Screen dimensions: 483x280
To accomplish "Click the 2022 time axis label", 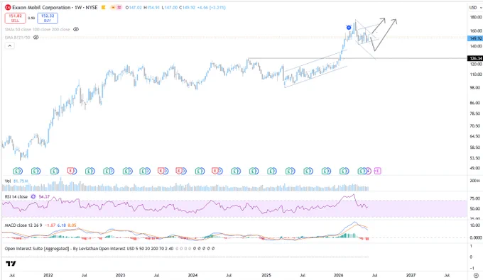I will pyautogui.click(x=48, y=275).
